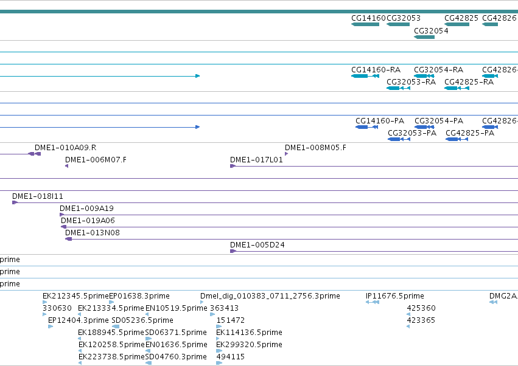Click the SD04760.3prime label

pyautogui.click(x=176, y=357)
